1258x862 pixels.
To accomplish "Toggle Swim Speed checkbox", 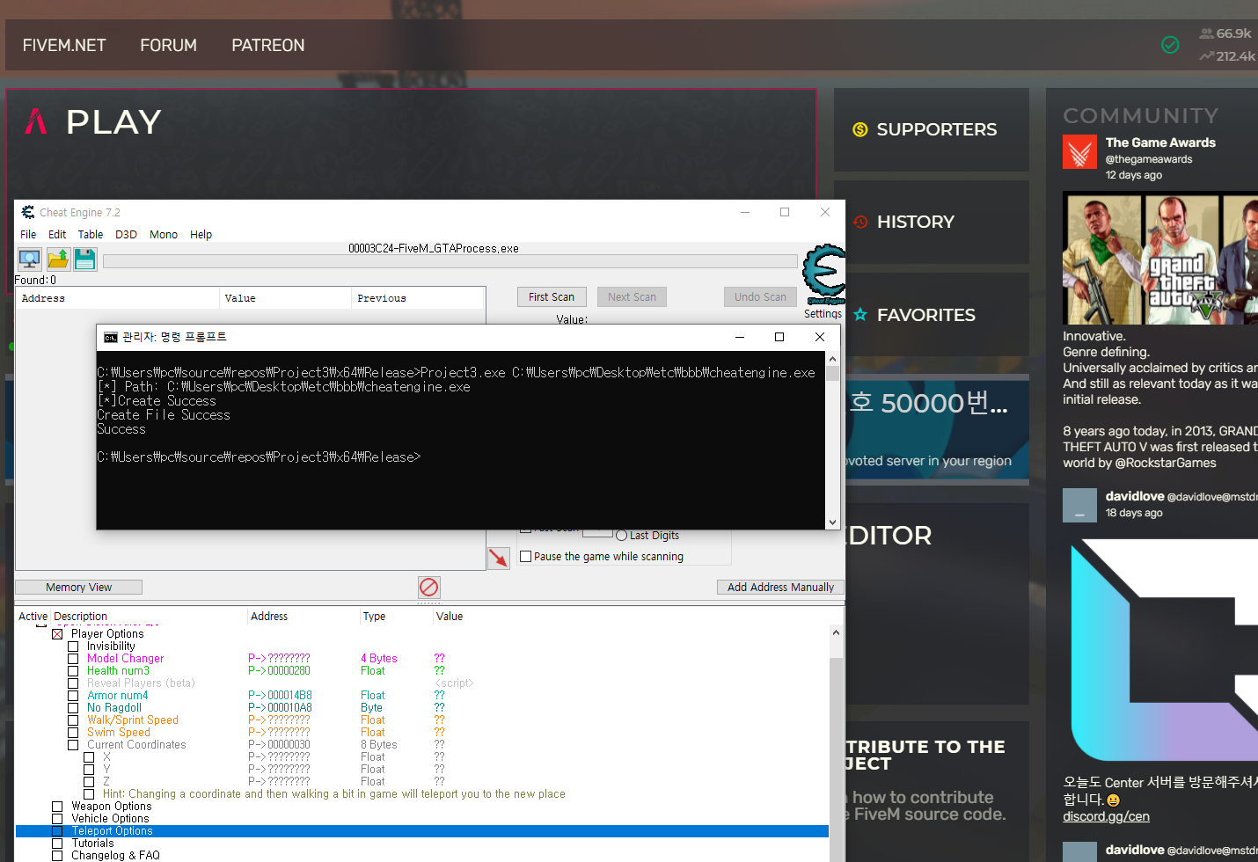I will [x=73, y=733].
